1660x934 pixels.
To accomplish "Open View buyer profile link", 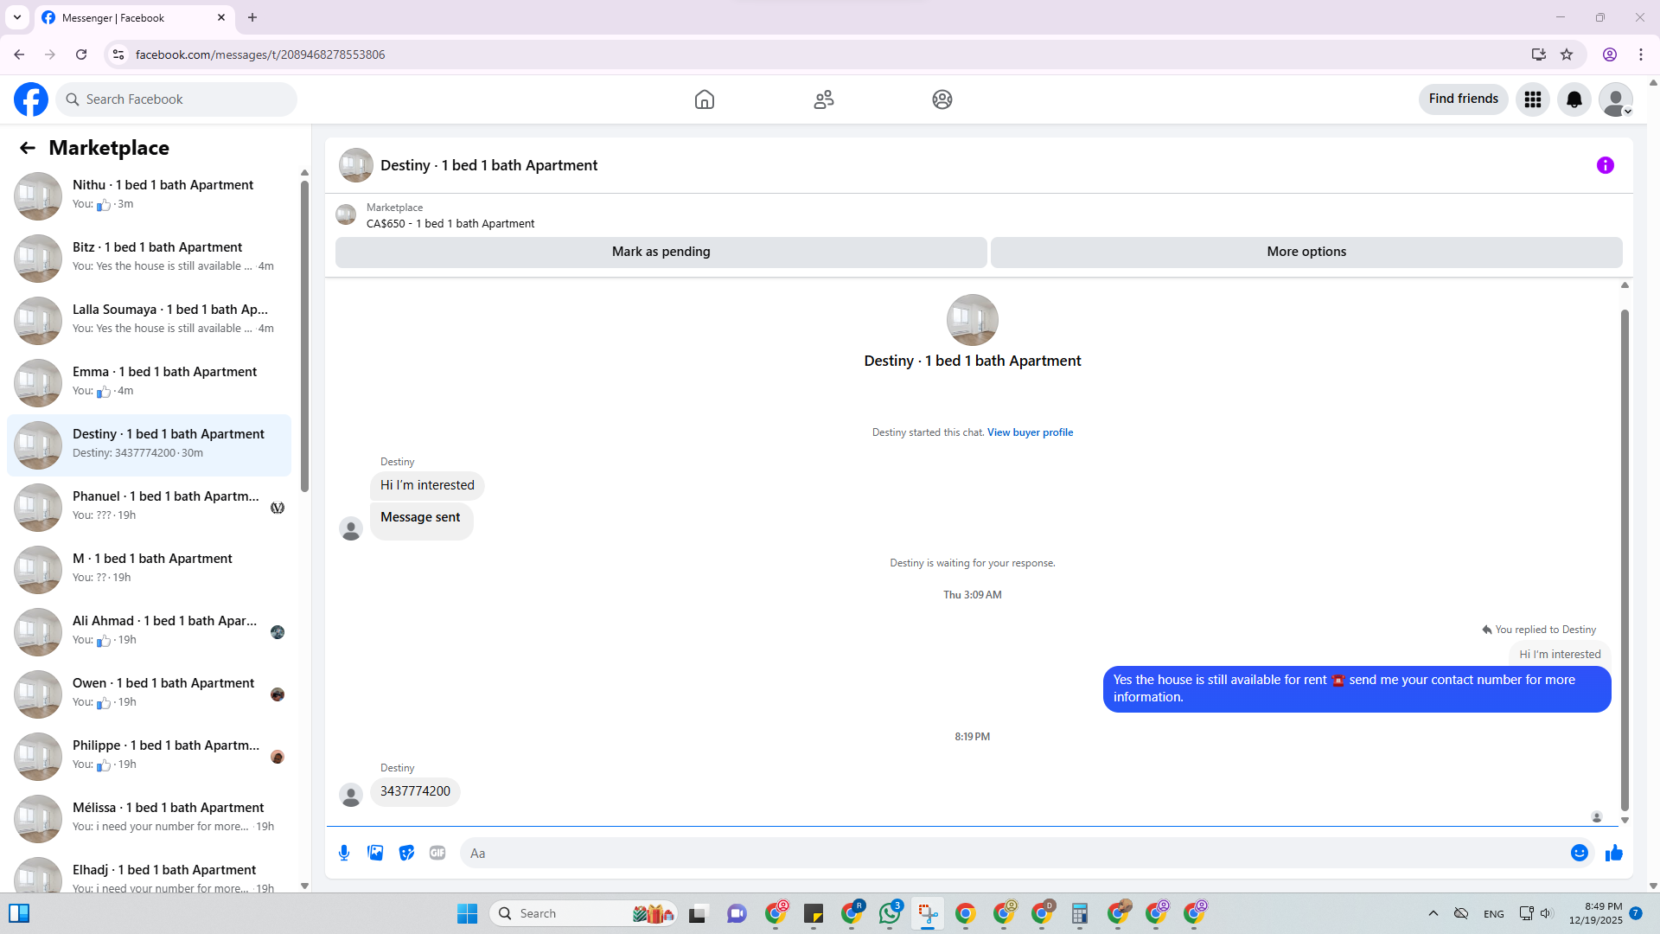I will (1030, 432).
